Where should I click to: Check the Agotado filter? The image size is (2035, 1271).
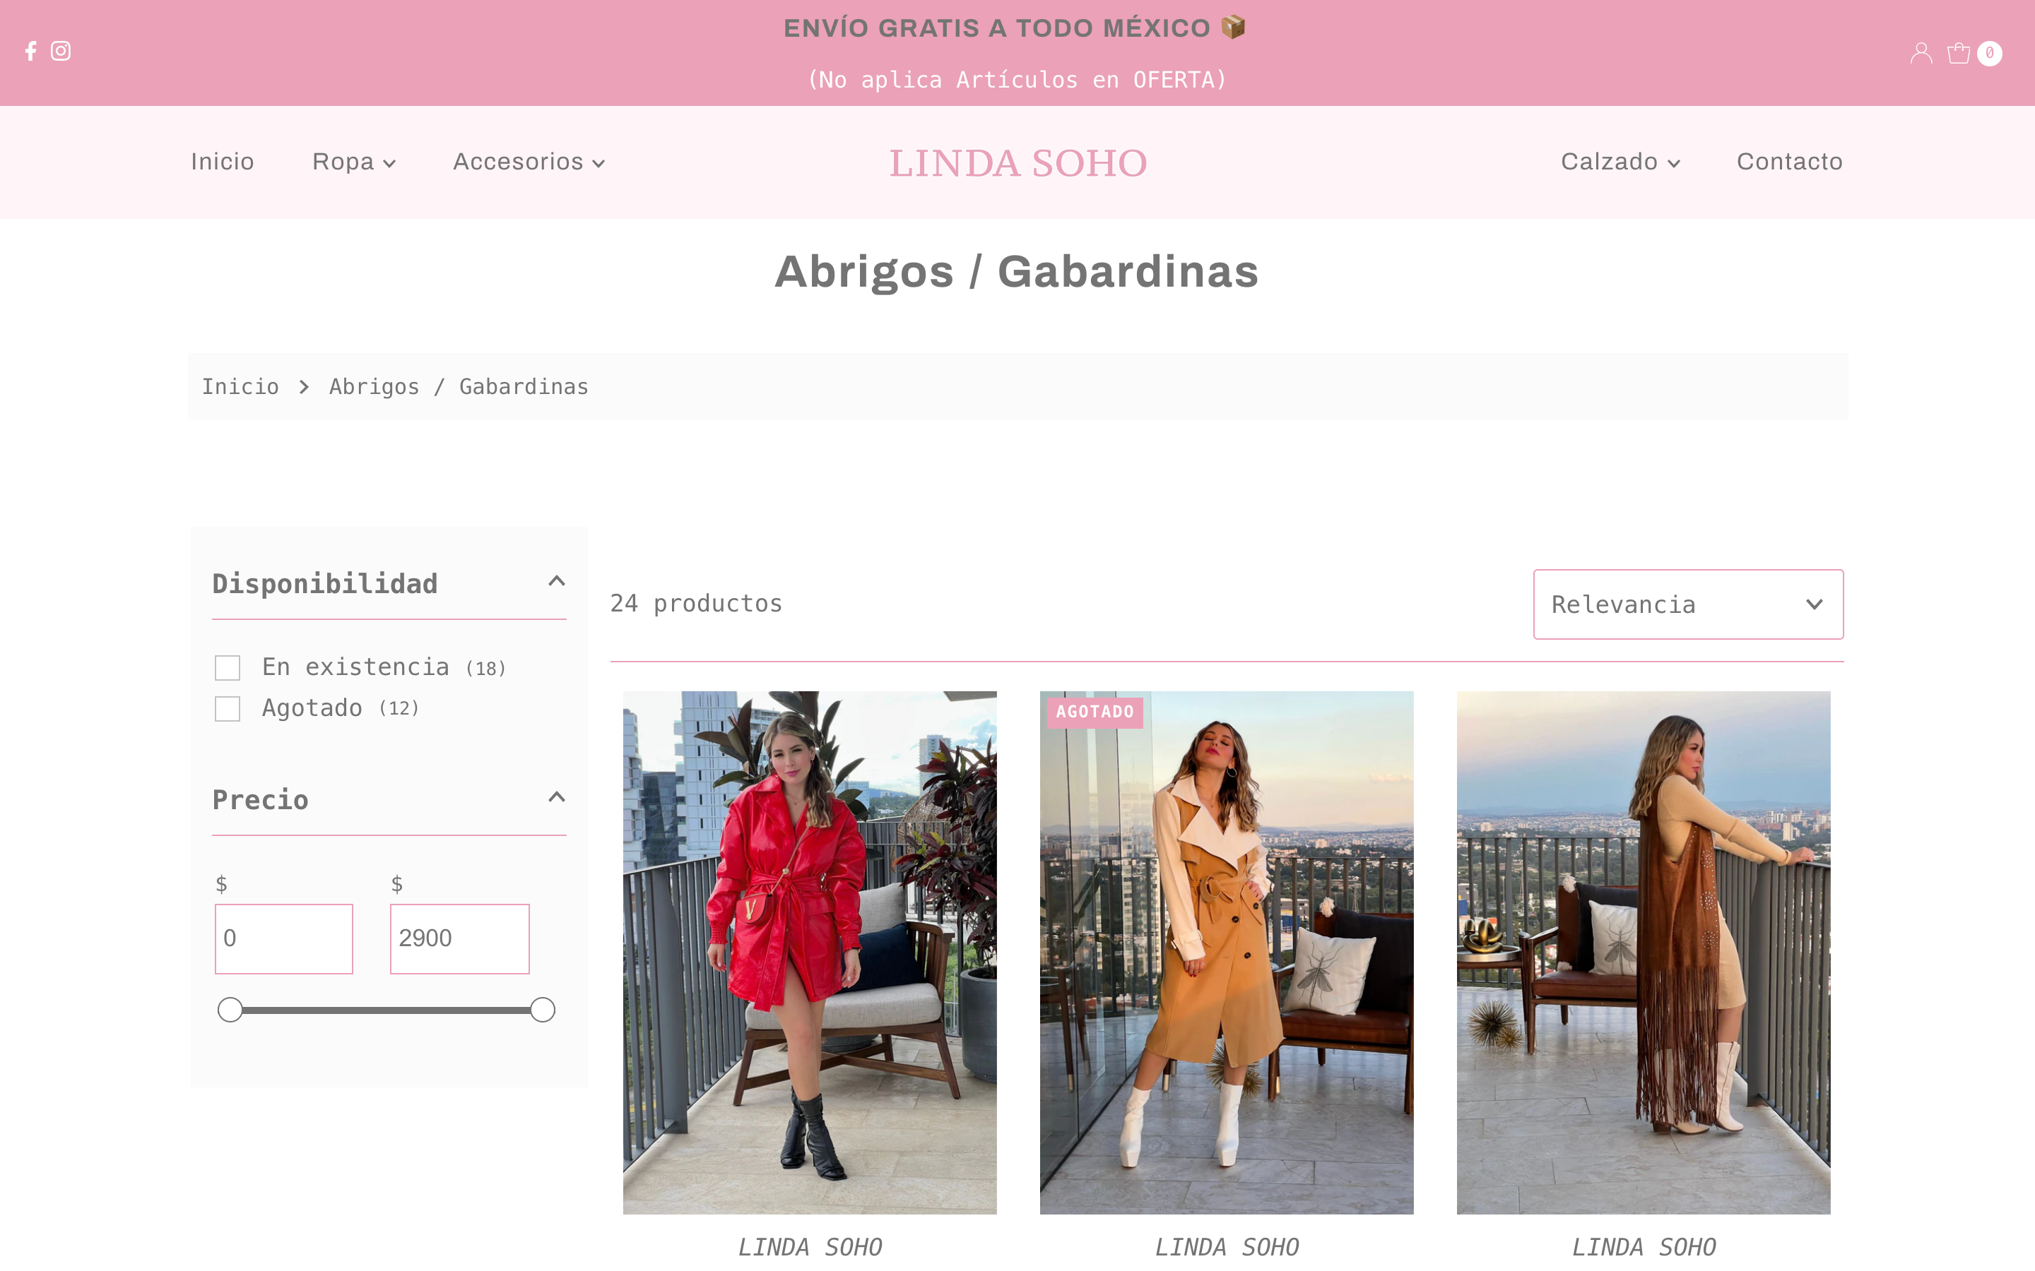pyautogui.click(x=228, y=709)
